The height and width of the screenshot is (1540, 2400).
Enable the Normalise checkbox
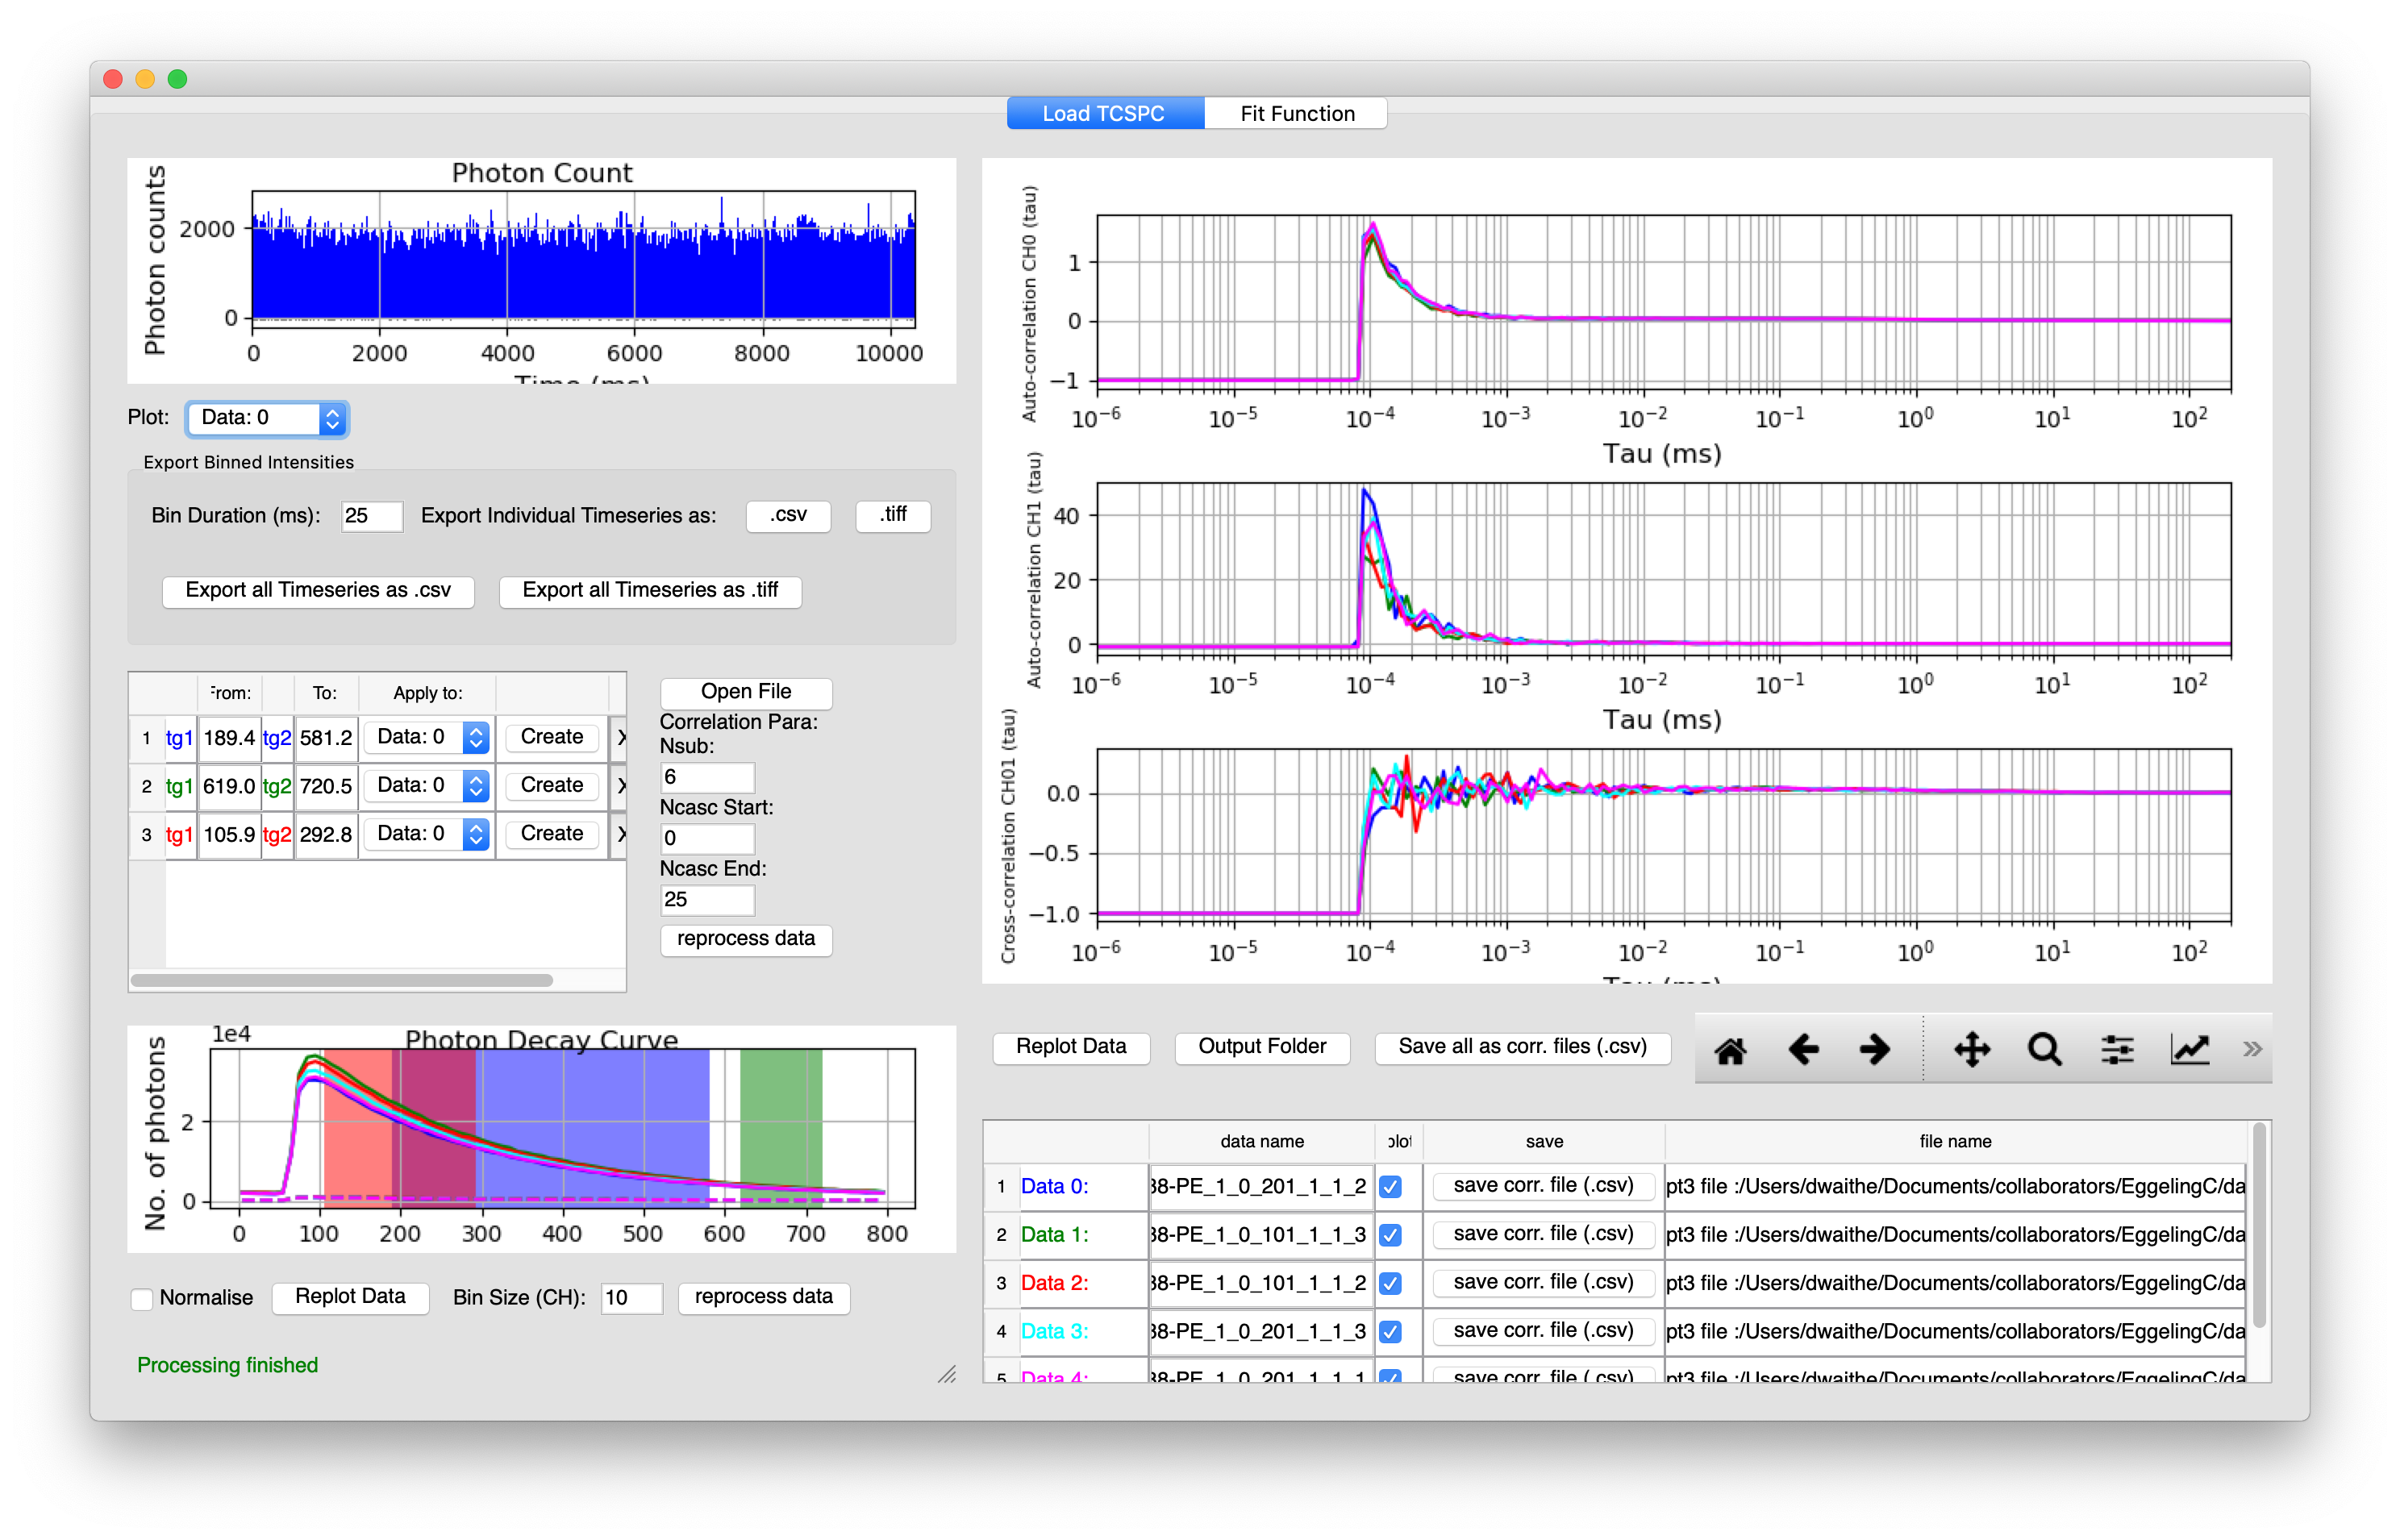pyautogui.click(x=142, y=1298)
